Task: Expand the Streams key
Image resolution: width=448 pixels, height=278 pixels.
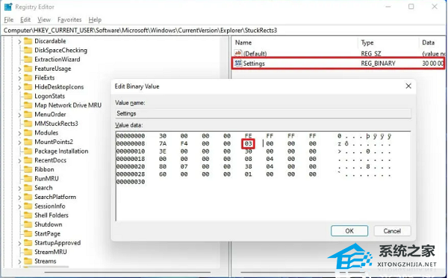Action: coord(19,262)
